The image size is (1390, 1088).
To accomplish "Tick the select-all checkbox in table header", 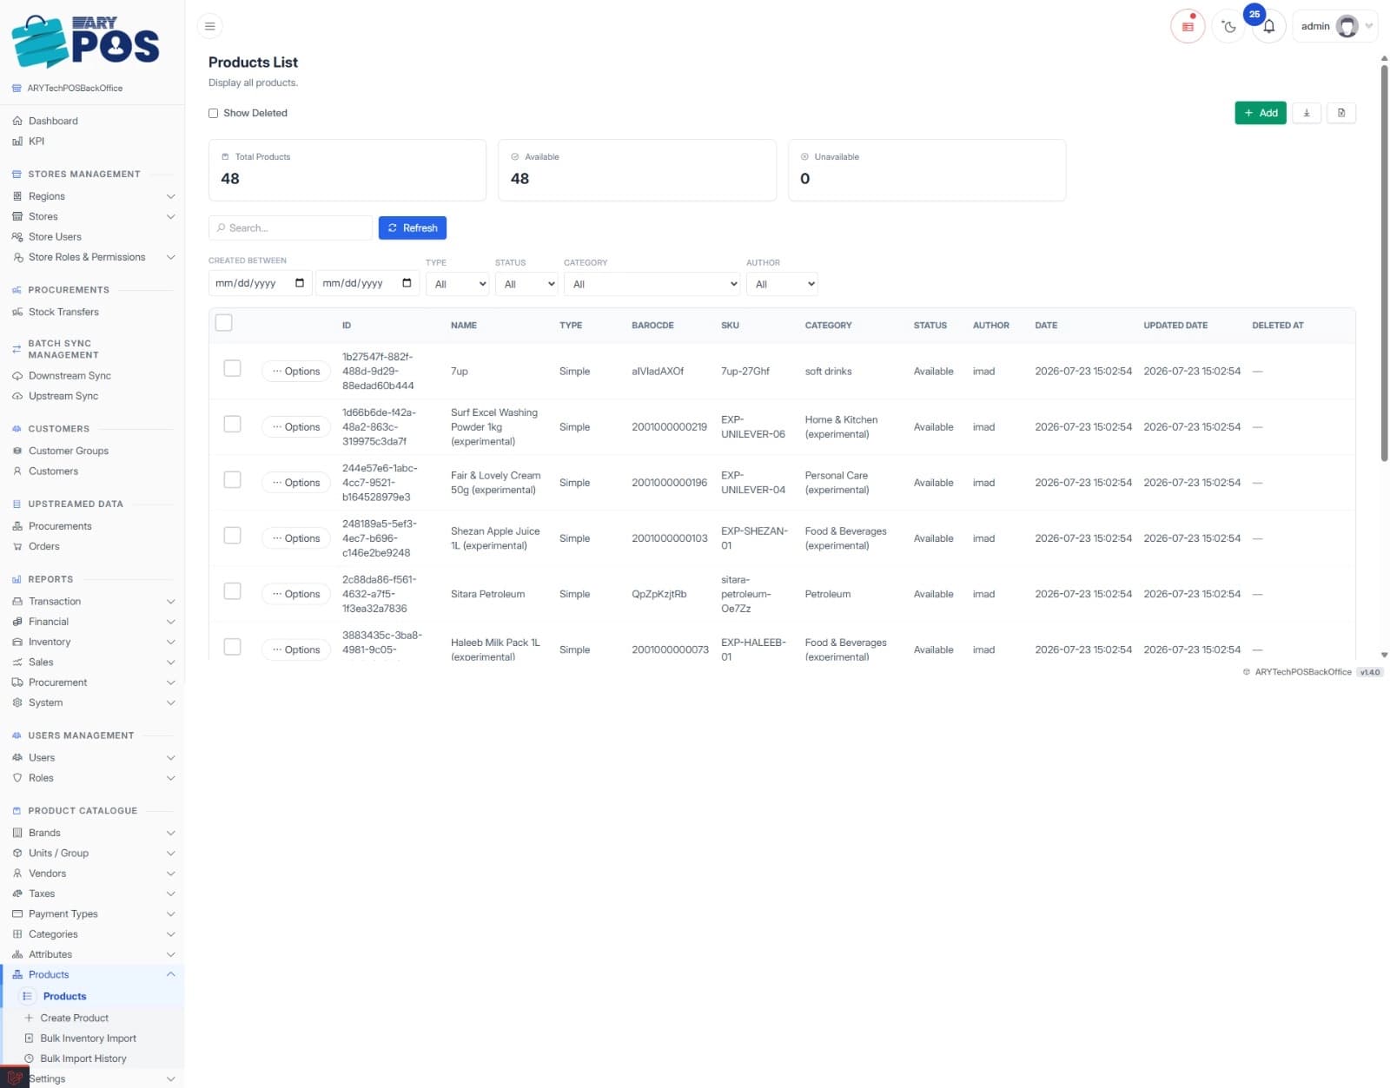I will (223, 323).
